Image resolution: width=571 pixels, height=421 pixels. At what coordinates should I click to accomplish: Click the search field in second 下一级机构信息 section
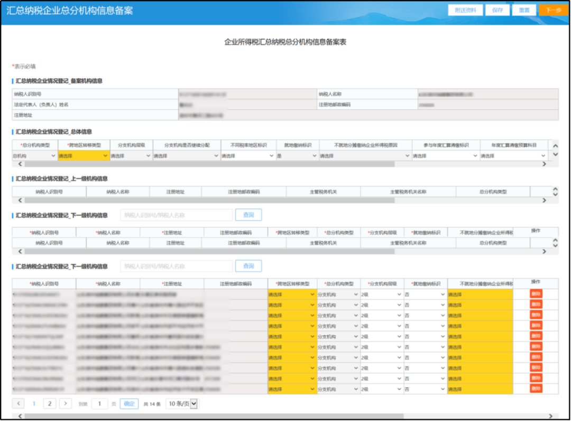[x=176, y=266]
